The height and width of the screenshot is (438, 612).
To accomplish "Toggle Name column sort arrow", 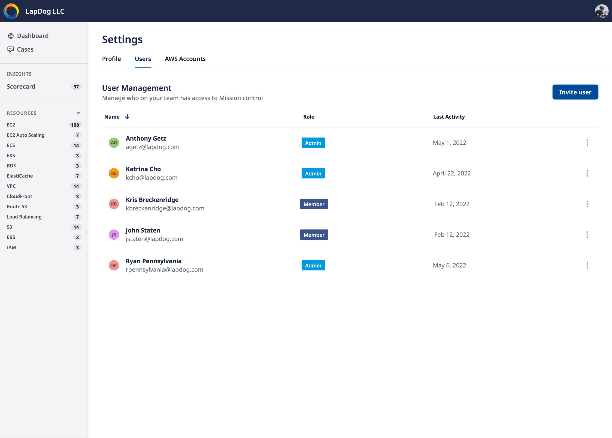I will [x=127, y=117].
